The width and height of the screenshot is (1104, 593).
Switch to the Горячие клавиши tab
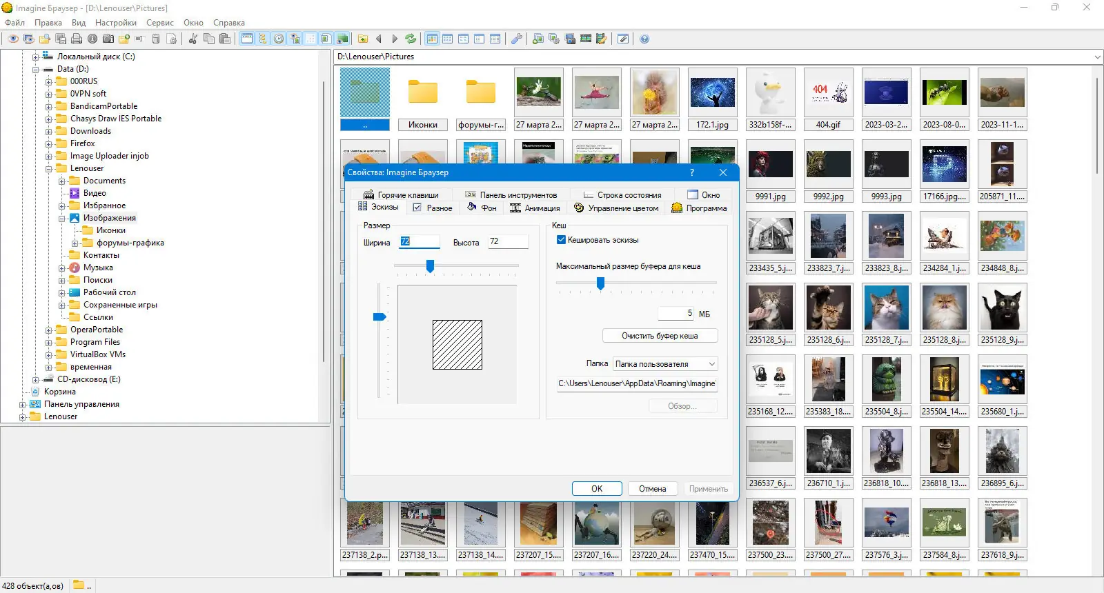(x=401, y=195)
